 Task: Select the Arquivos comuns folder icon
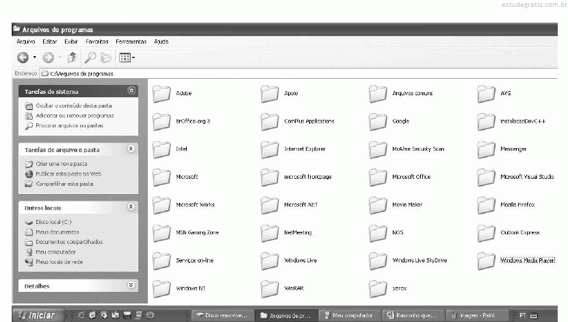pos(378,94)
